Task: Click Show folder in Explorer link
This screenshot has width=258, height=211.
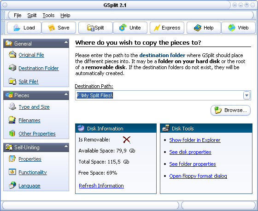Action: tap(195, 140)
